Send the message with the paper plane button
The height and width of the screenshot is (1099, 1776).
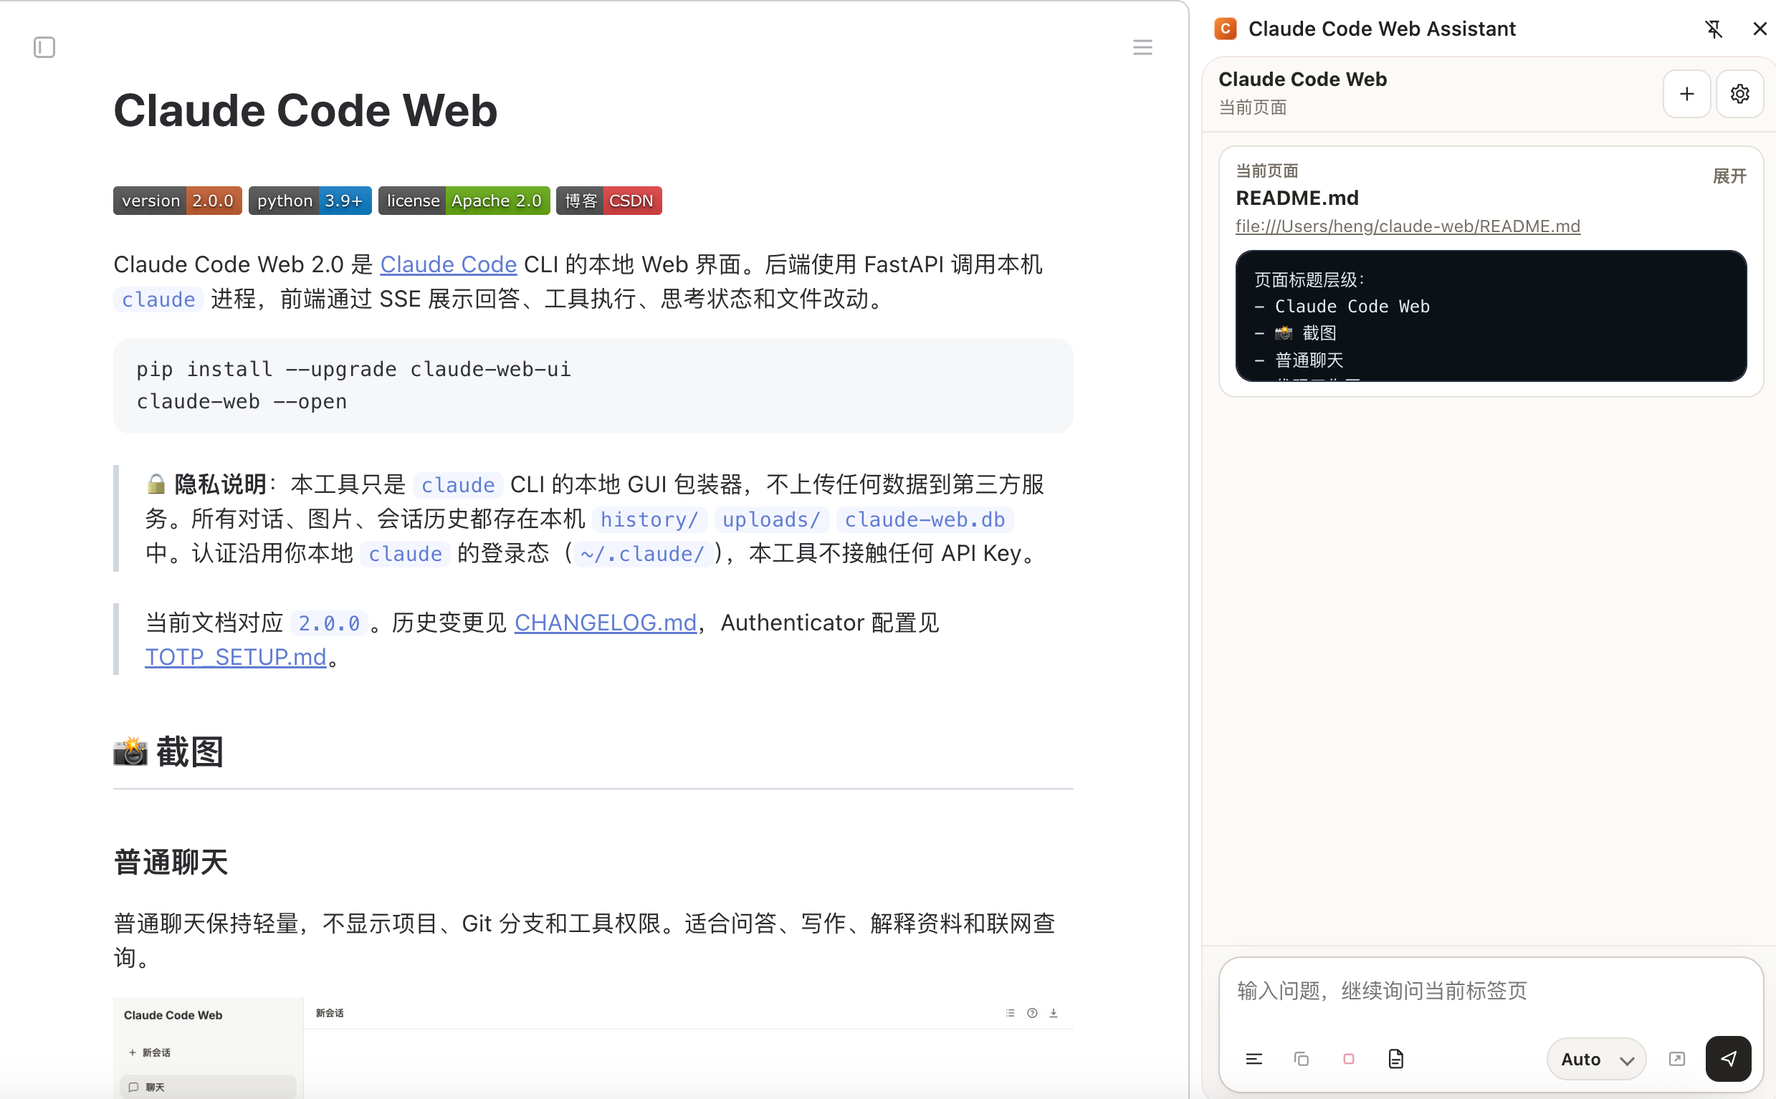(x=1728, y=1058)
